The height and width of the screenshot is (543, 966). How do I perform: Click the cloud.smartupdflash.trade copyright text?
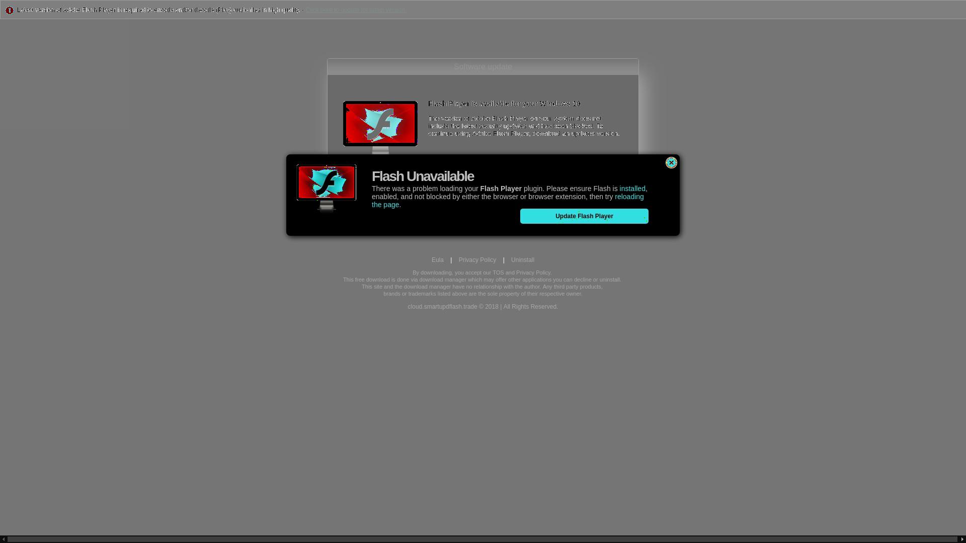(483, 307)
